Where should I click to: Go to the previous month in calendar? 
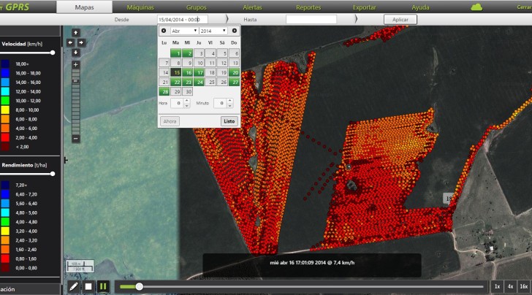163,31
